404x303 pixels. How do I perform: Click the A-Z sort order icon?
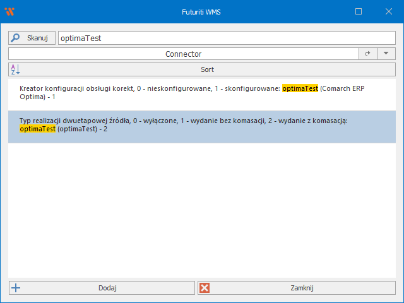(16, 69)
